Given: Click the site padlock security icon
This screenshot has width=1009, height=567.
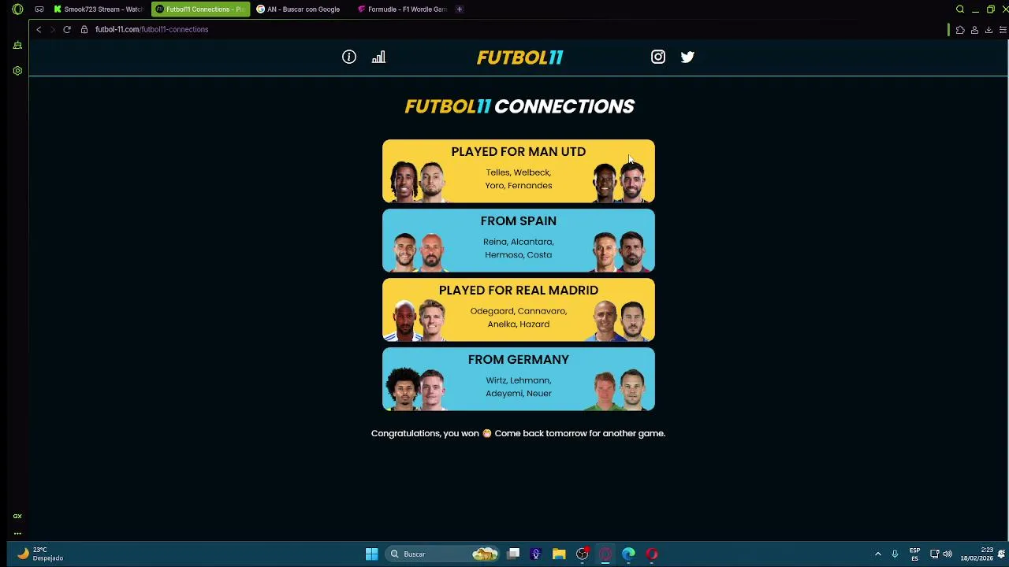Looking at the screenshot, I should 84,29.
